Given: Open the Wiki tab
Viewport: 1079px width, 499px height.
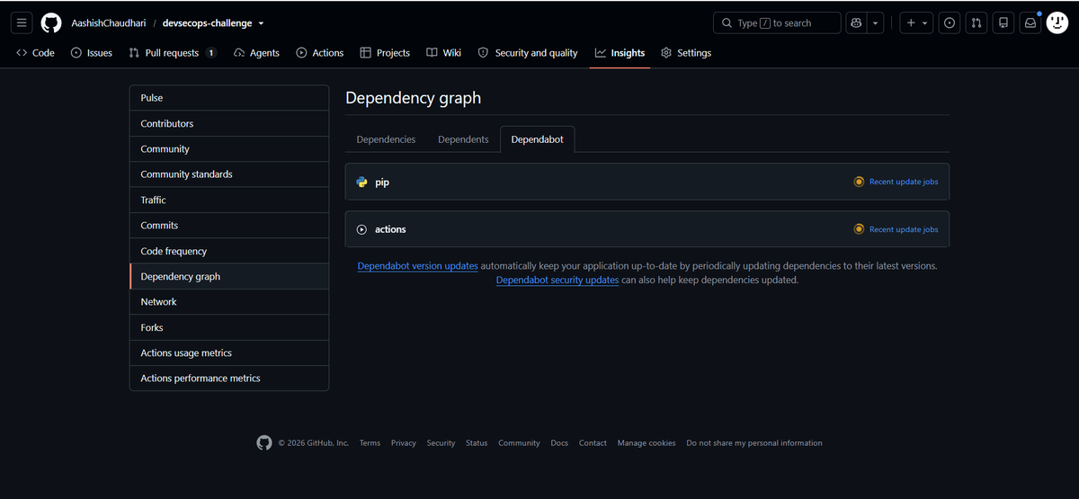Looking at the screenshot, I should [444, 53].
